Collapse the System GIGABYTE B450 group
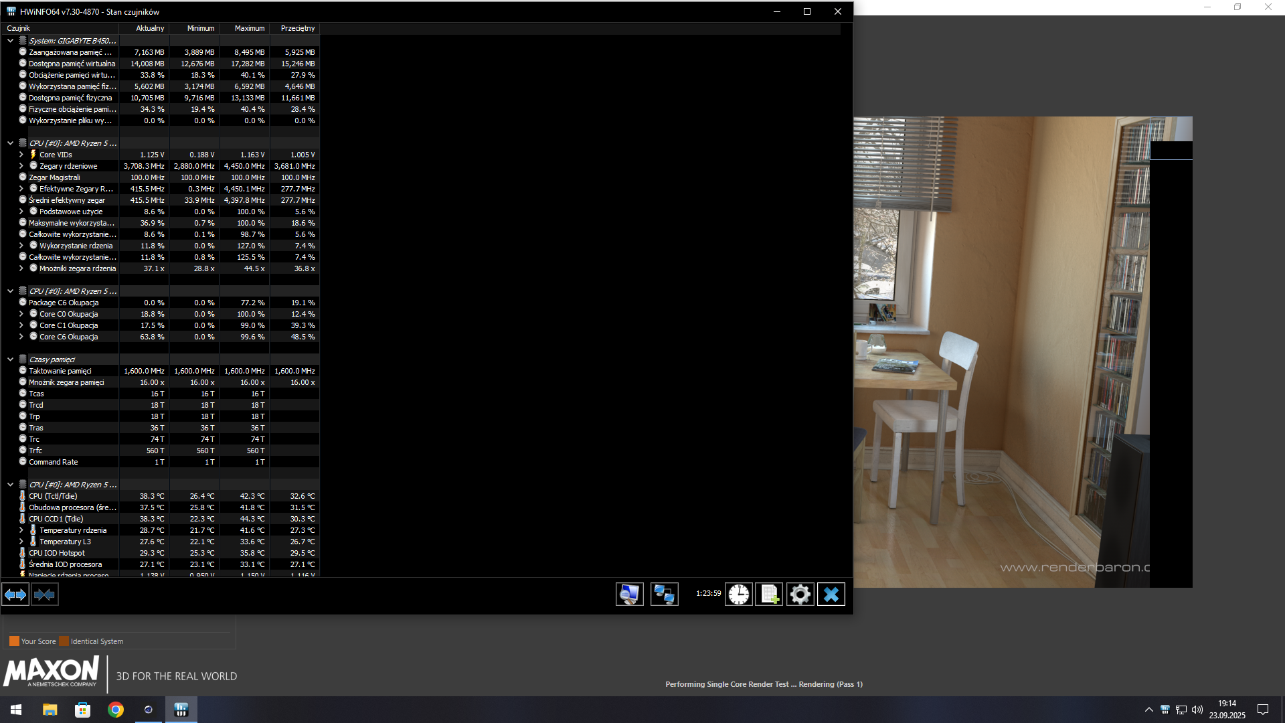 10,41
